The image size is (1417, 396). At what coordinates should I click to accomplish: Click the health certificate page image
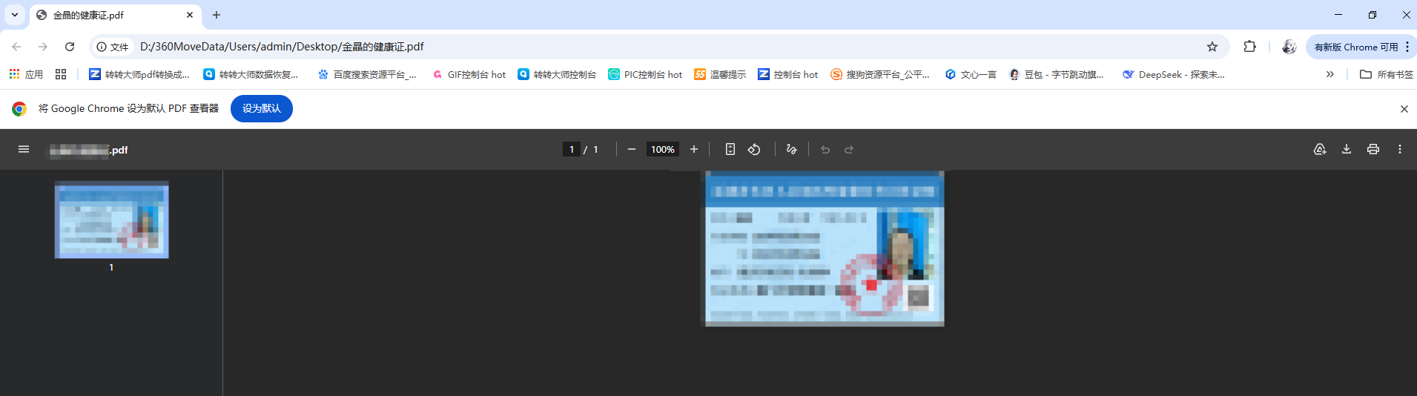pyautogui.click(x=823, y=248)
